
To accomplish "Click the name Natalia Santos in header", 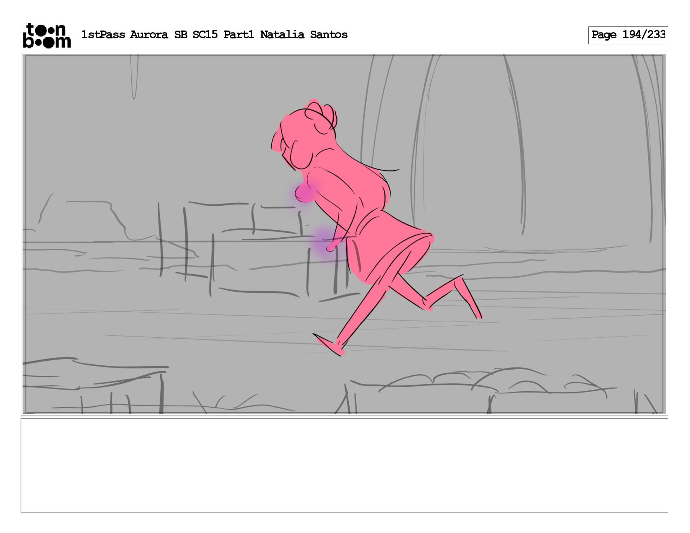I will (x=304, y=35).
